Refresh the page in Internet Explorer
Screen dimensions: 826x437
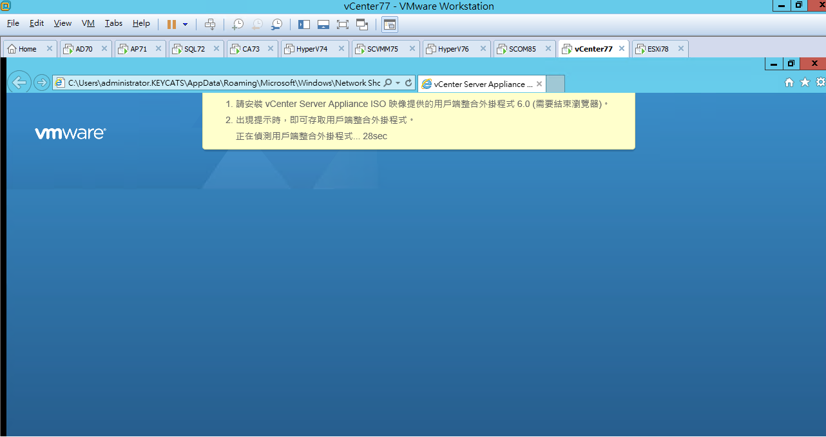pyautogui.click(x=408, y=83)
